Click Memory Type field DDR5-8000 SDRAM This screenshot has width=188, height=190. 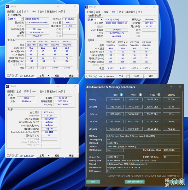[143, 160]
